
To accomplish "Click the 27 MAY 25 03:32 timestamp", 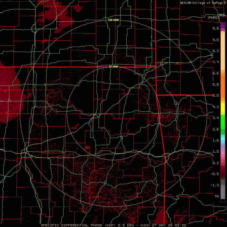I will 169,225.
